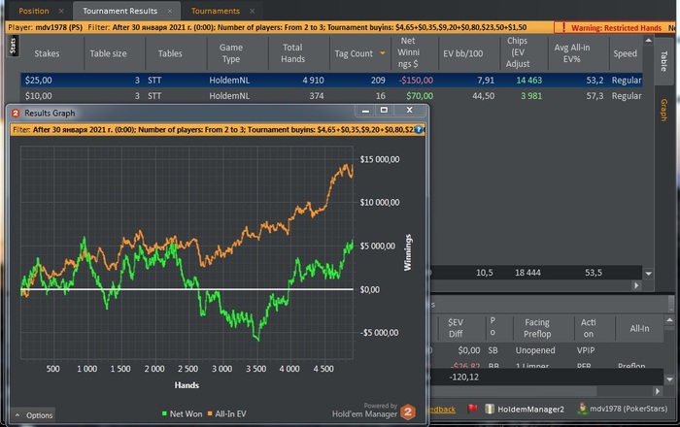Open the Feedback link

(442, 410)
